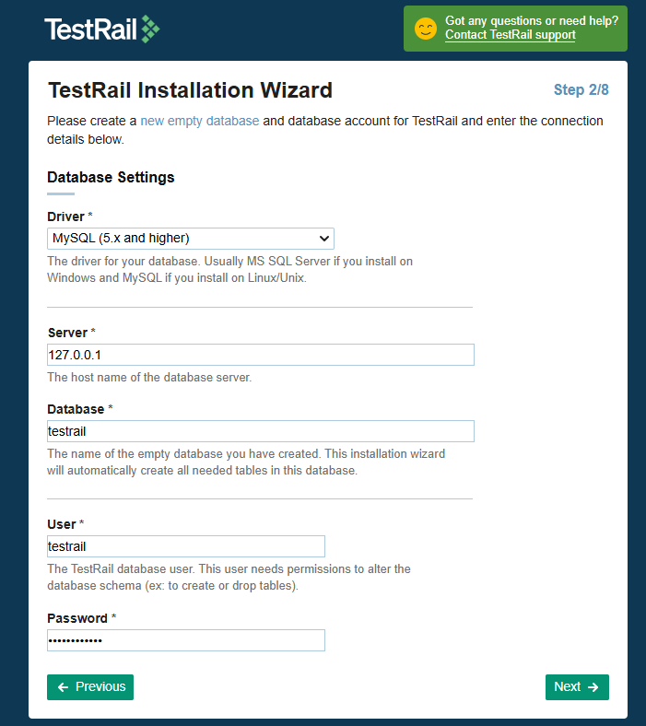Click the 'Database Settings' section heading
The height and width of the screenshot is (726, 646).
point(111,177)
